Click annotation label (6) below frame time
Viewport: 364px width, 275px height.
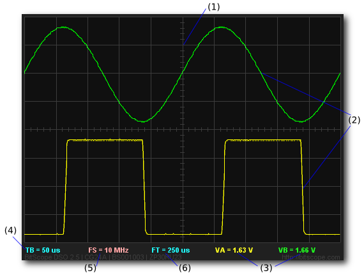point(185,268)
